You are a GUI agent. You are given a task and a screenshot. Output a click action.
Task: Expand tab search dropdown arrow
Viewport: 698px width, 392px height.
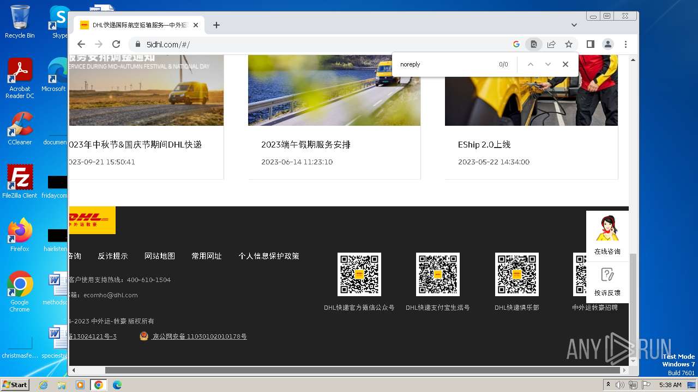coord(574,25)
